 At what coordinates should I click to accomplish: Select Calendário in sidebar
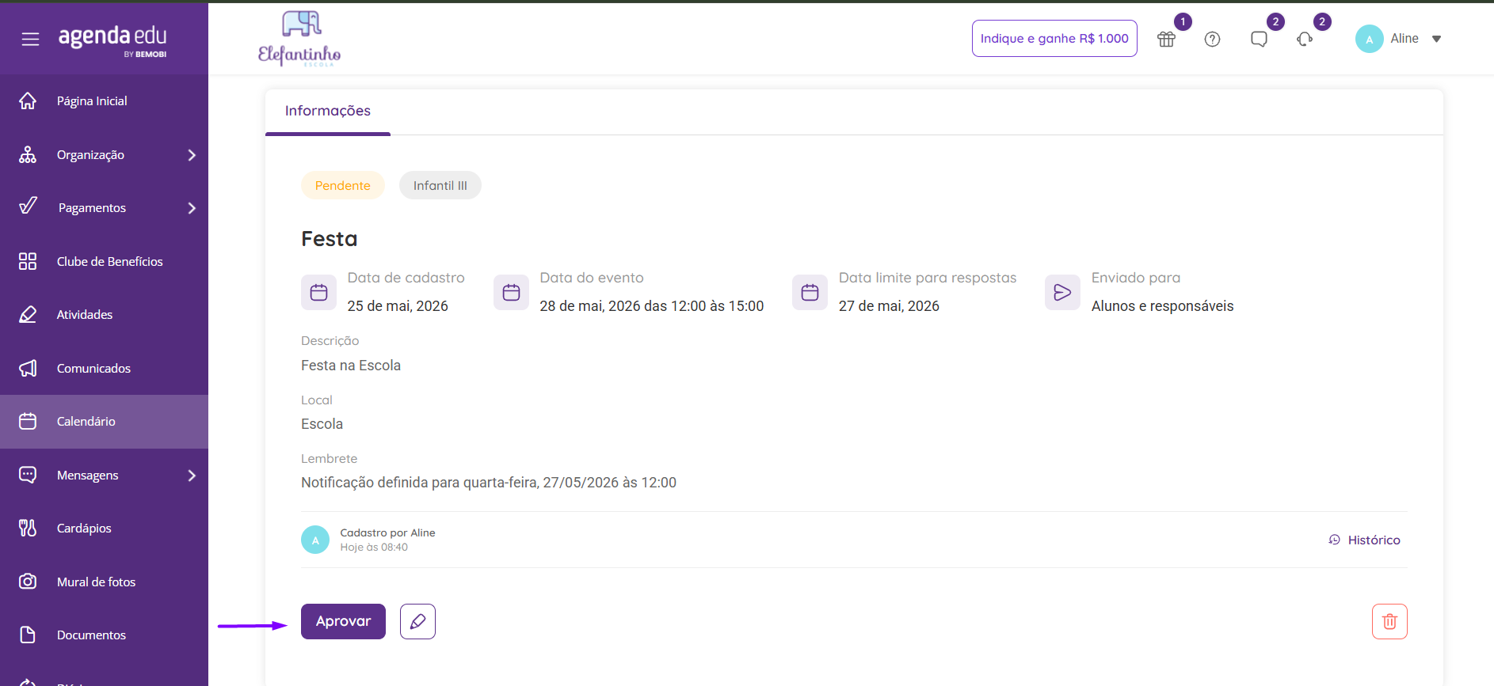(104, 422)
